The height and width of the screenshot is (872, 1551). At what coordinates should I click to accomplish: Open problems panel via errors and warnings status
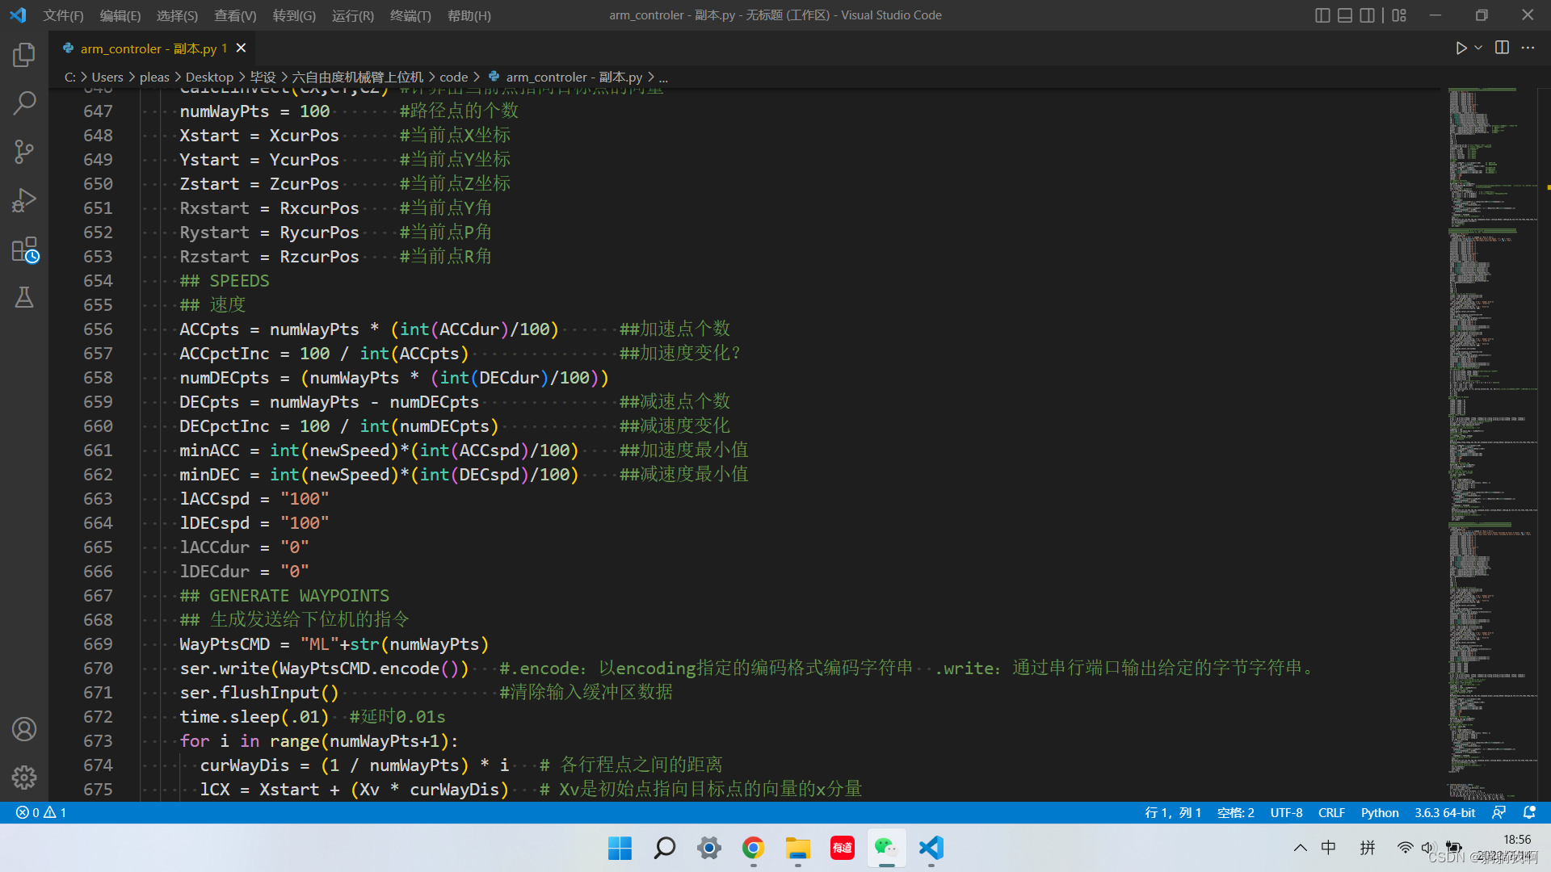pyautogui.click(x=41, y=812)
